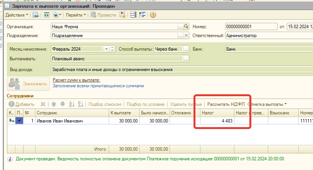Expand the Отметка выплаты dropdown
313x170 pixels.
click(x=285, y=104)
